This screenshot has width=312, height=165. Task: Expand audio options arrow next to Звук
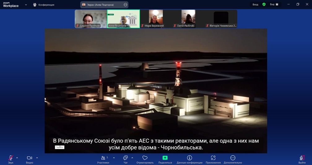pyautogui.click(x=17, y=158)
